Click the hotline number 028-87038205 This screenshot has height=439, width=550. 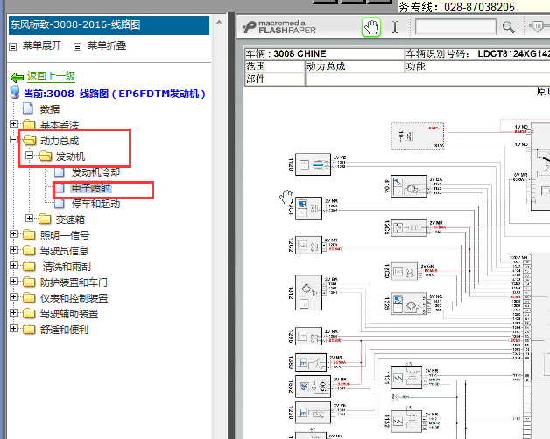[x=479, y=7]
